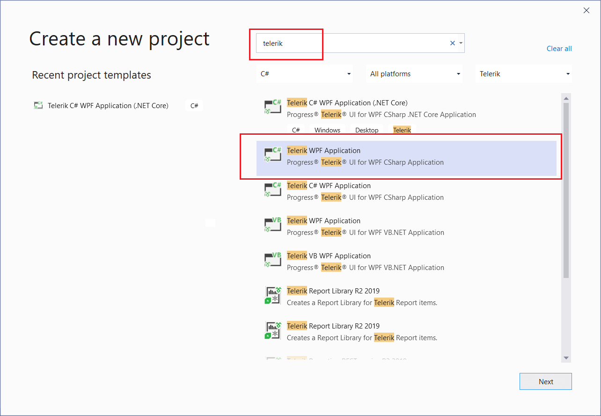Click the Telerik C# WPF Application (.NET Core) template icon

click(273, 107)
